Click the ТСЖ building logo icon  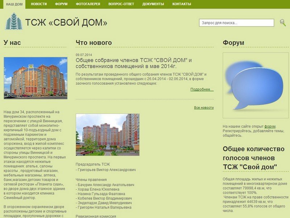pyautogui.click(x=14, y=21)
